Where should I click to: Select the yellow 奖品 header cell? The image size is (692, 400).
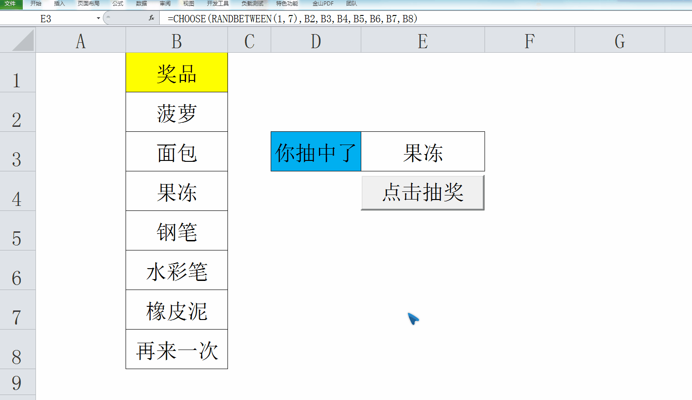[x=177, y=73]
